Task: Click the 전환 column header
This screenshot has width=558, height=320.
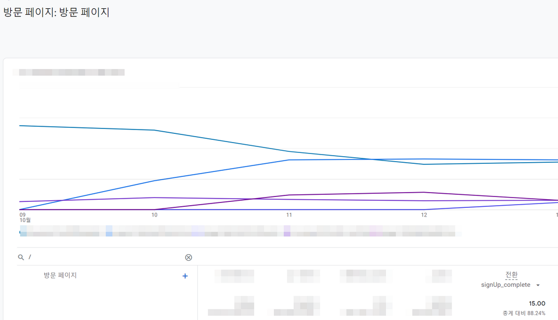Action: pos(511,275)
